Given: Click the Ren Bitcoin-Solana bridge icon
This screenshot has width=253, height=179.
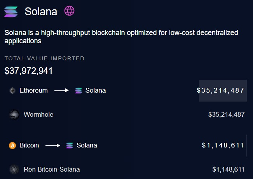Looking at the screenshot, I should (14, 170).
